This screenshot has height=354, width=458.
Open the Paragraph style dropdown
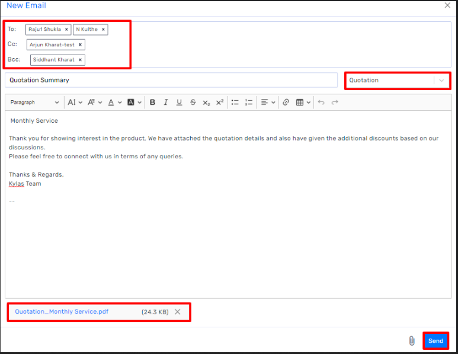click(x=34, y=103)
